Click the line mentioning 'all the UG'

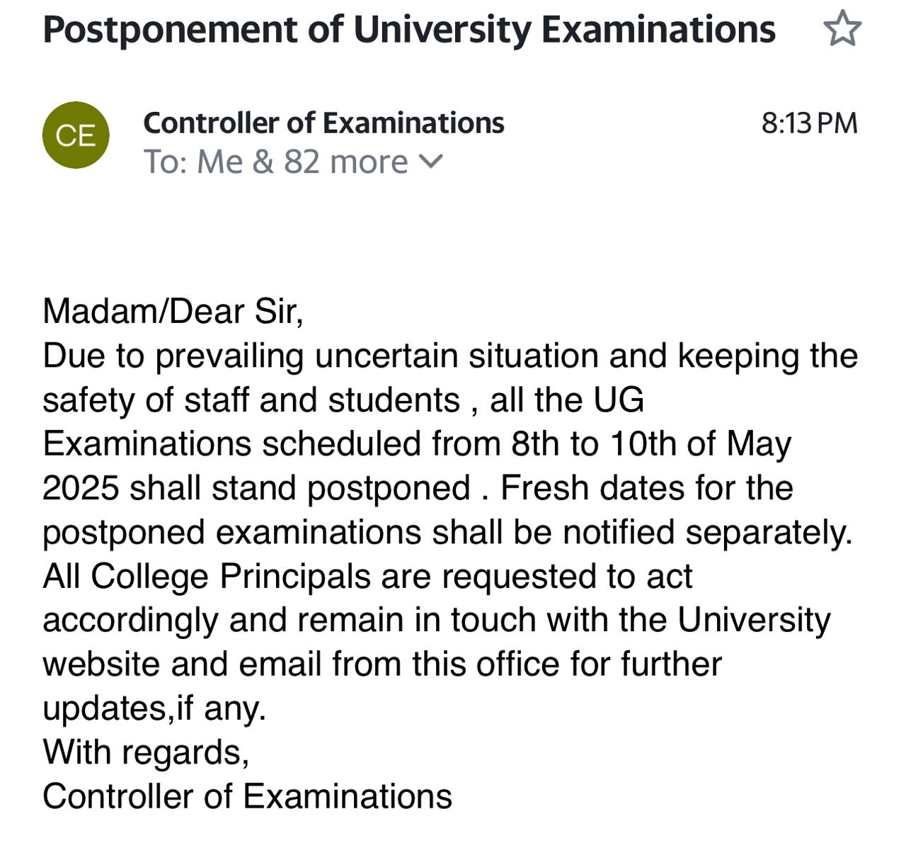pyautogui.click(x=343, y=400)
